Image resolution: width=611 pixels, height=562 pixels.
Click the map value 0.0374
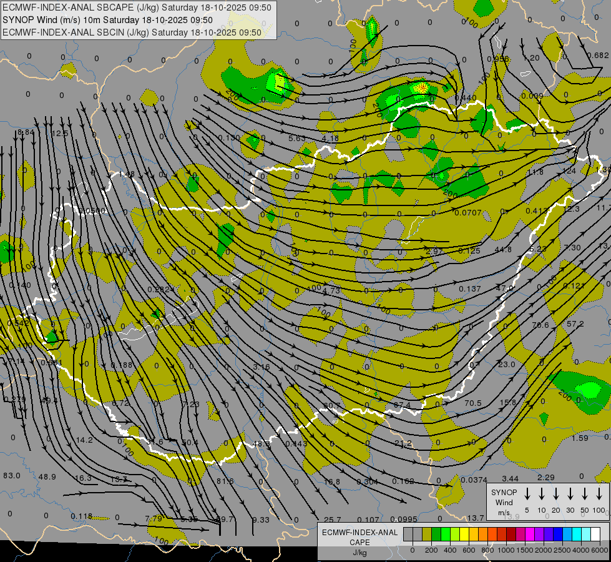click(474, 480)
